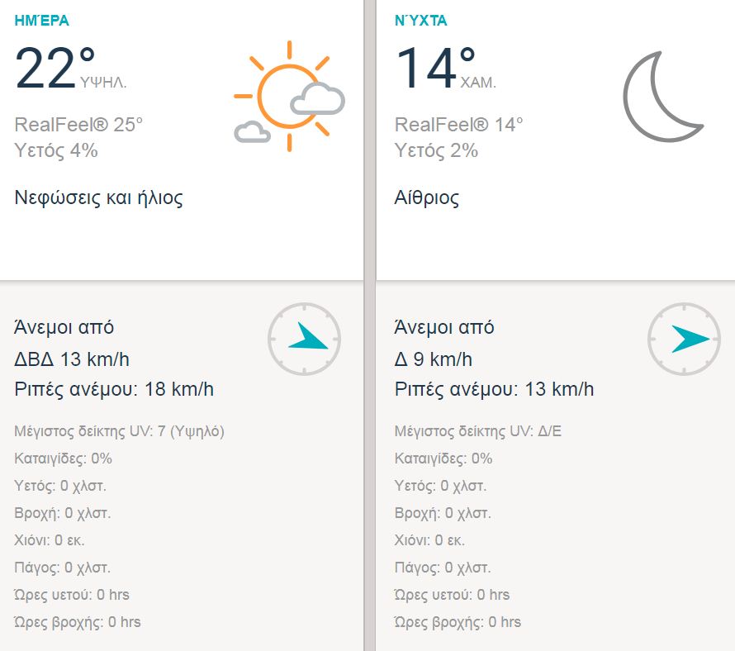Click the RealFeel® 14° text
This screenshot has height=651, width=735.
459,125
